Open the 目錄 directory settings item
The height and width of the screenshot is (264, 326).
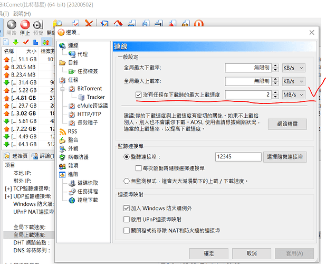coord(73,63)
